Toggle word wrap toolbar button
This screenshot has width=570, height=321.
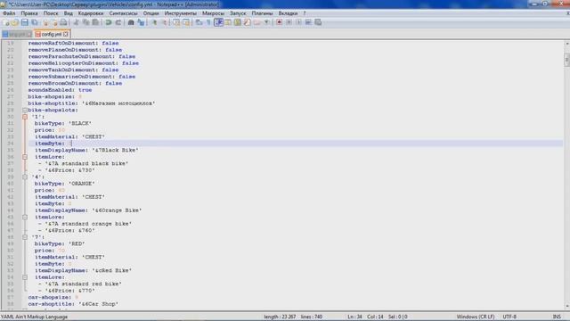[199, 22]
